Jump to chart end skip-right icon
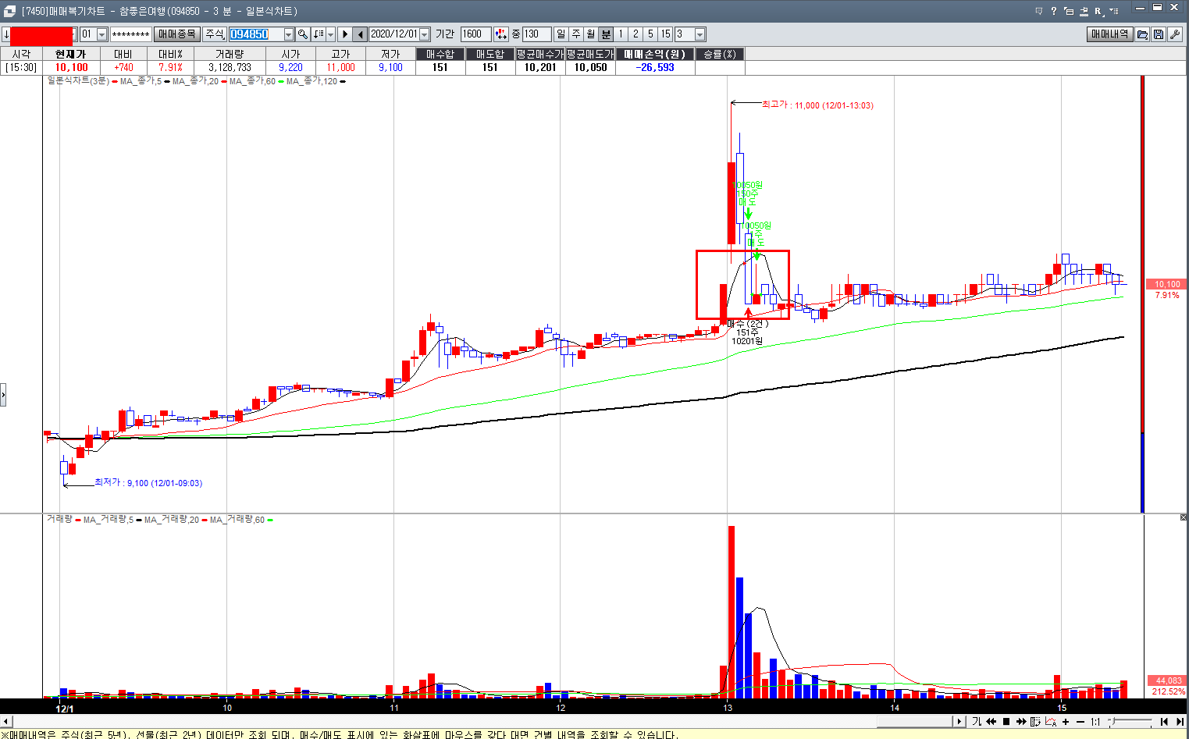Viewport: 1189px width, 739px height. coord(1179,722)
